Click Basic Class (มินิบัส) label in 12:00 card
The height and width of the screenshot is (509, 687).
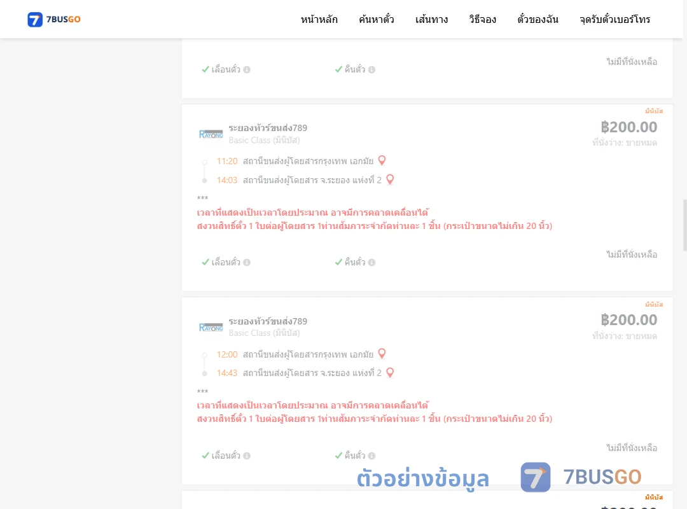pyautogui.click(x=264, y=333)
